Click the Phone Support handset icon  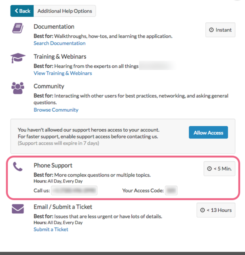tap(18, 167)
